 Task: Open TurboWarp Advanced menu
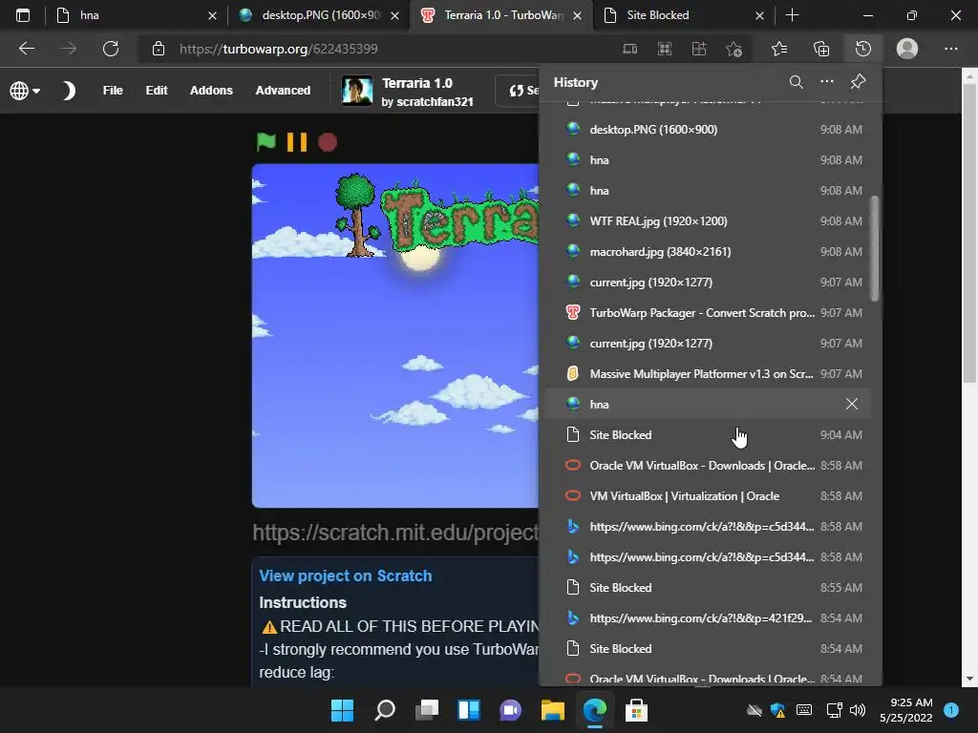[x=283, y=91]
